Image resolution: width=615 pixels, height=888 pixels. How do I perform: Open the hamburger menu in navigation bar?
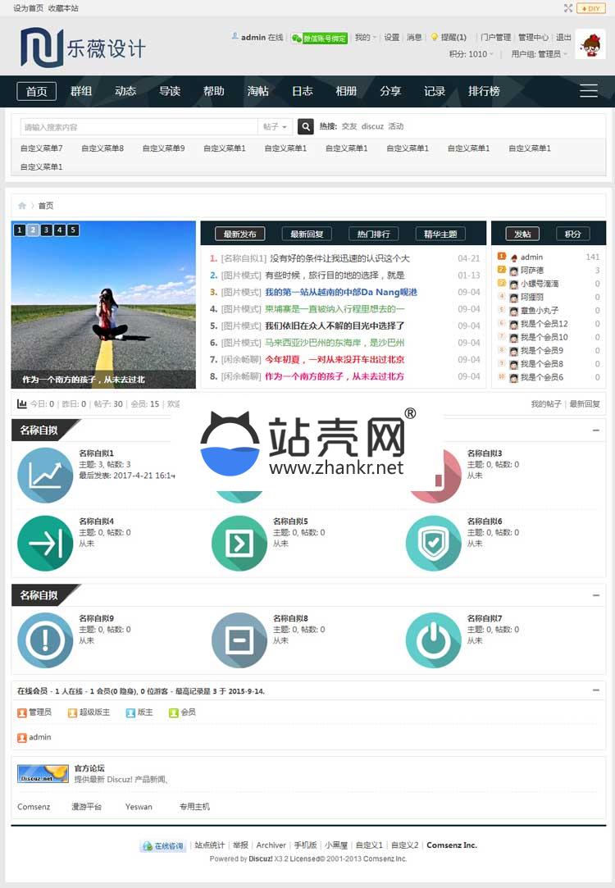tap(589, 91)
